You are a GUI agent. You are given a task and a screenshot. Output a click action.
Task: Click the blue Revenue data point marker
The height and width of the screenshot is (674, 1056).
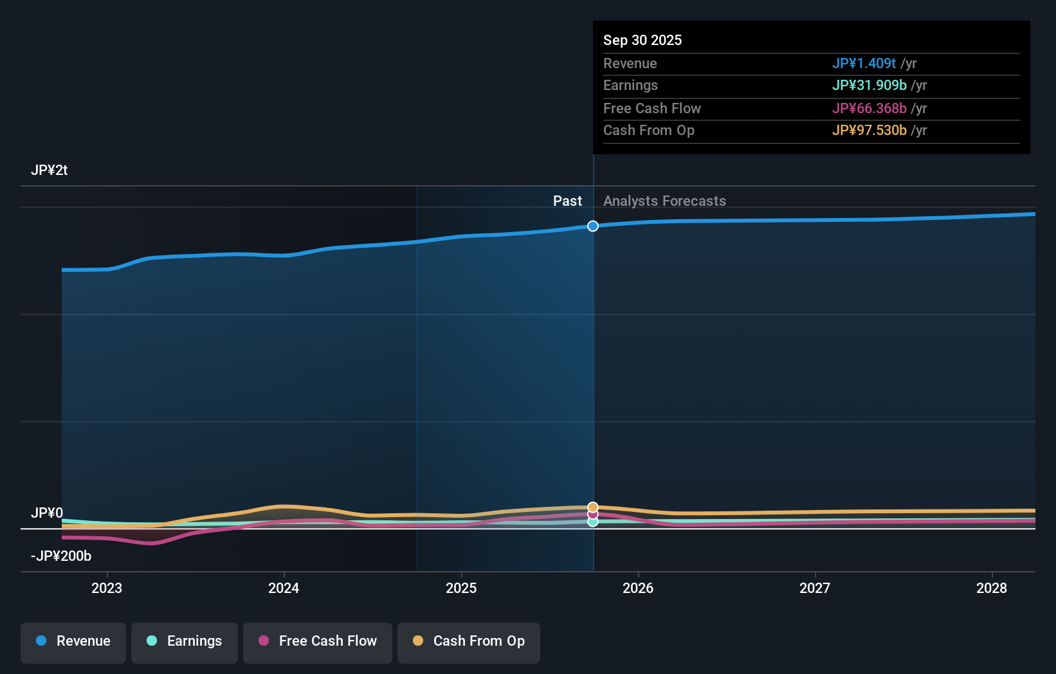pos(593,226)
